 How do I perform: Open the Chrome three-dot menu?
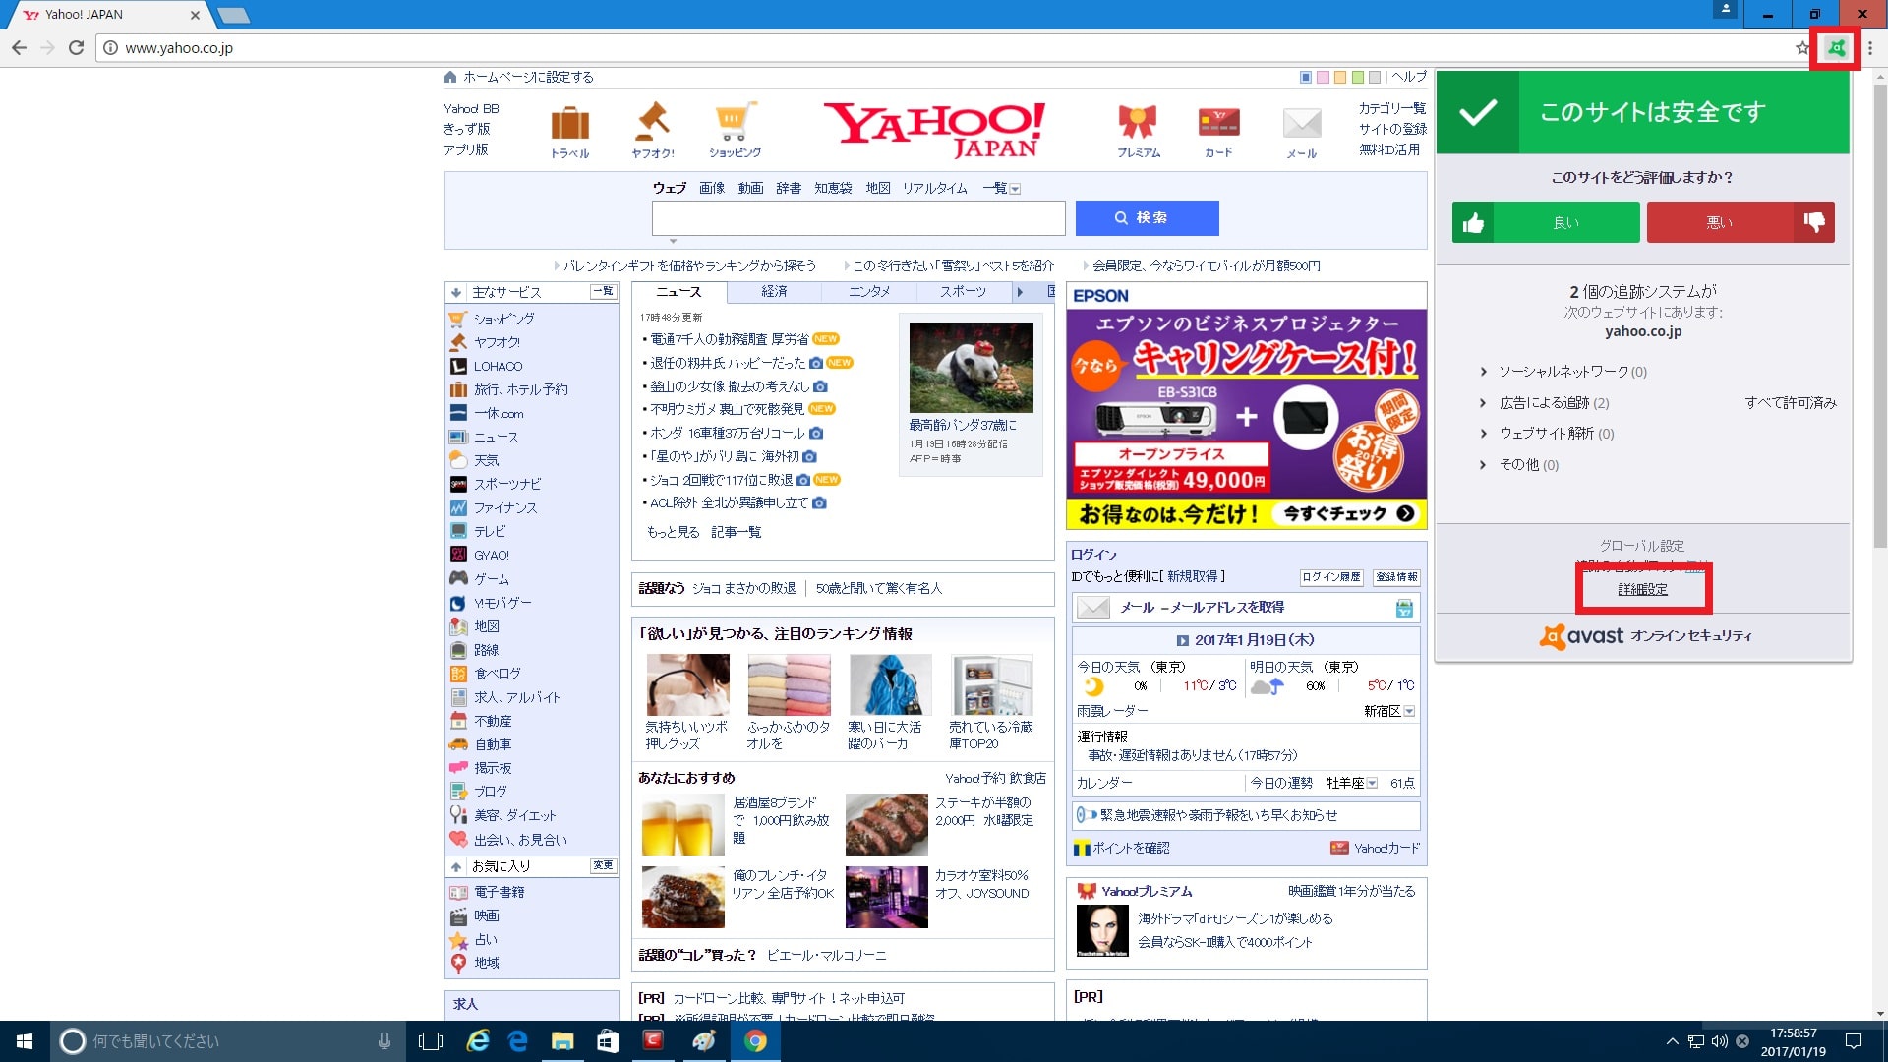point(1870,47)
